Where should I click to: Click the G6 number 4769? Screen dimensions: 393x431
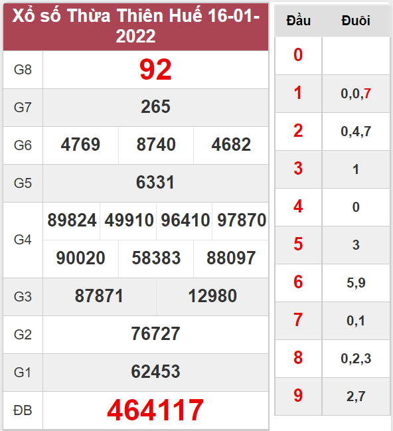[80, 145]
